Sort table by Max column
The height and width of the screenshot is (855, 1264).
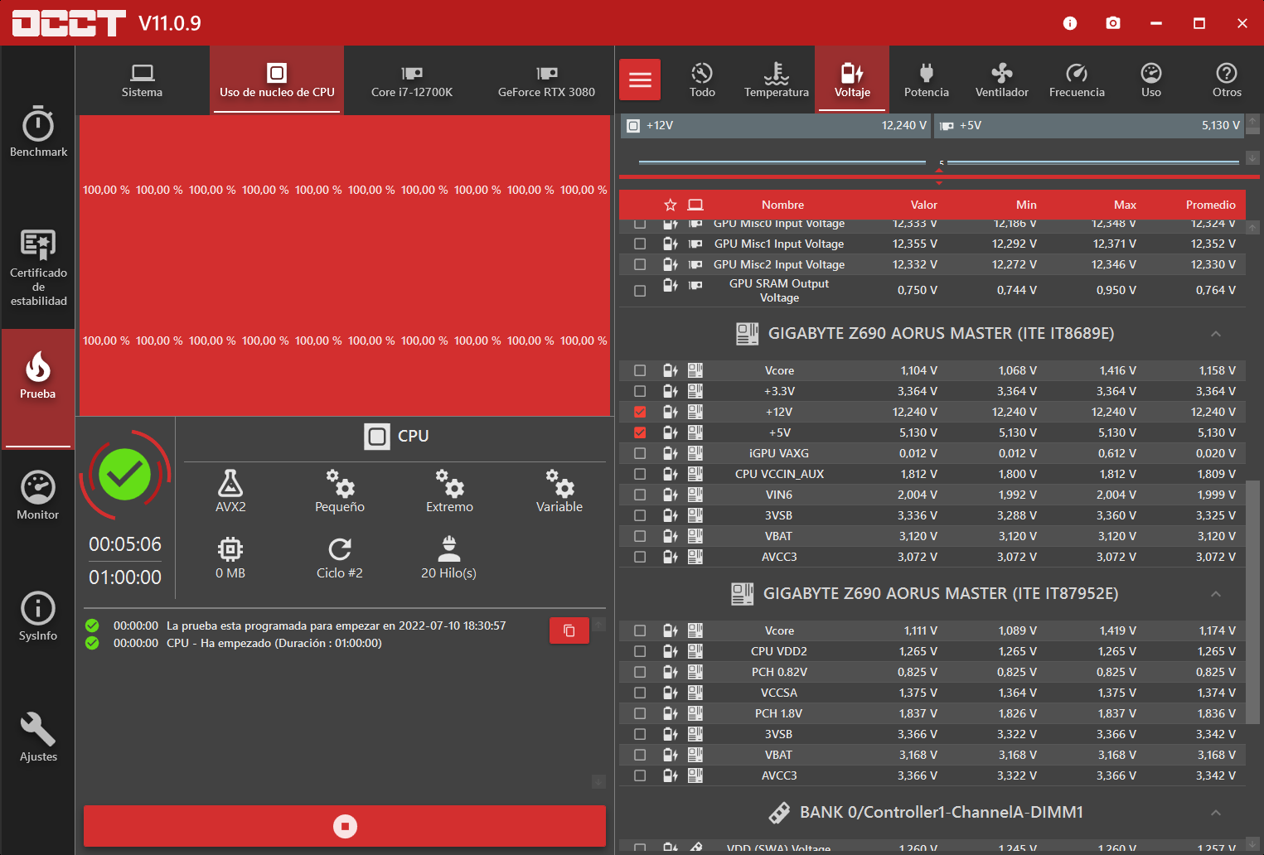tap(1125, 205)
